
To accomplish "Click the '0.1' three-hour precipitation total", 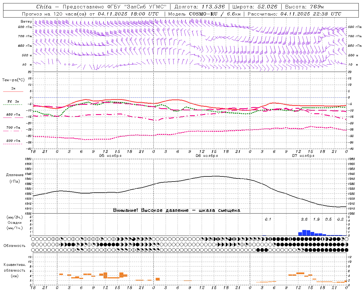I will pos(268,219).
